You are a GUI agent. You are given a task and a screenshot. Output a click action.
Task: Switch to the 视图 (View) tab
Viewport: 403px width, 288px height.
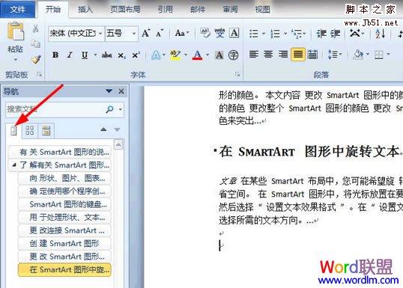262,10
